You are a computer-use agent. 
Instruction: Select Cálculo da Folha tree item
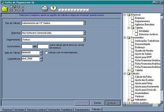click(x=143, y=77)
